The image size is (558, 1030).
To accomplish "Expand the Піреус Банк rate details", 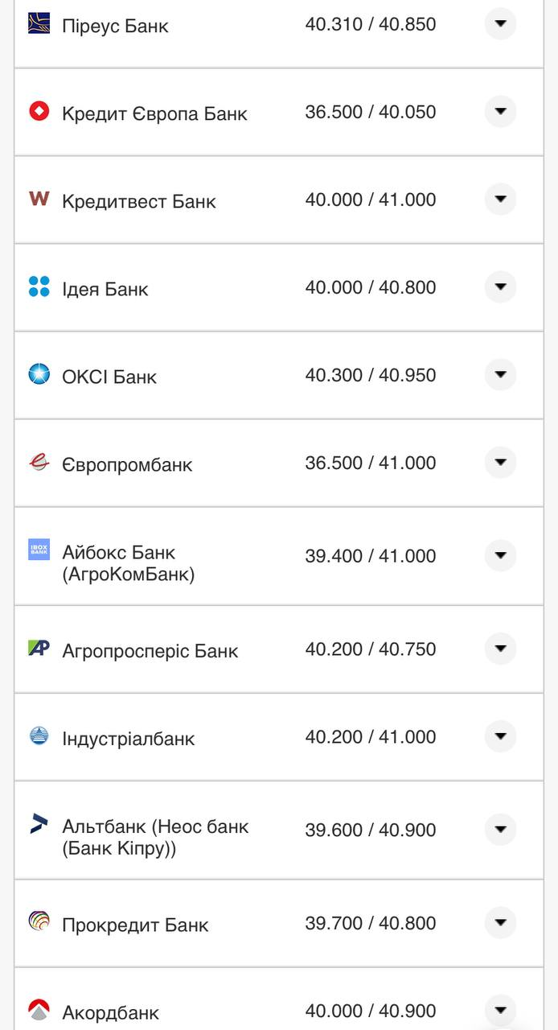I will tap(500, 23).
